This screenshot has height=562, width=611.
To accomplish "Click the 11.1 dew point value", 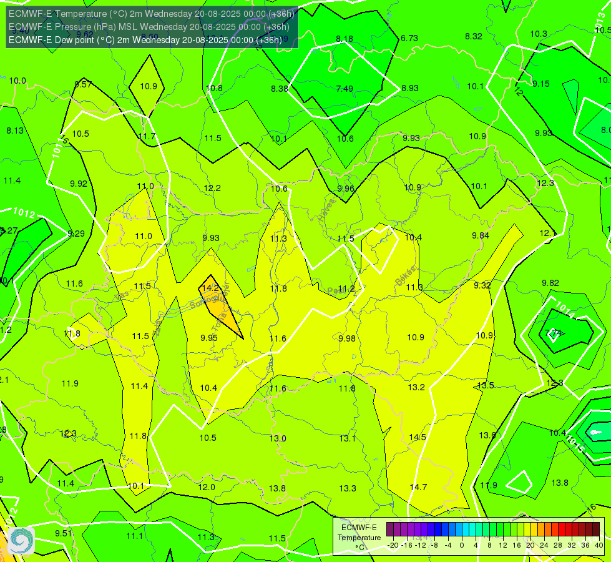I will (135, 536).
